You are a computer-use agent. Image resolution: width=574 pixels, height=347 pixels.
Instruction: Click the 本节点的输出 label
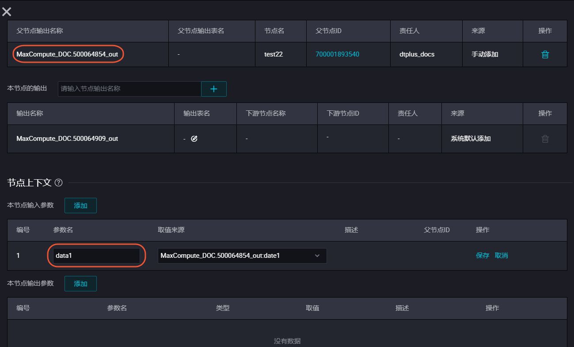[x=27, y=88]
